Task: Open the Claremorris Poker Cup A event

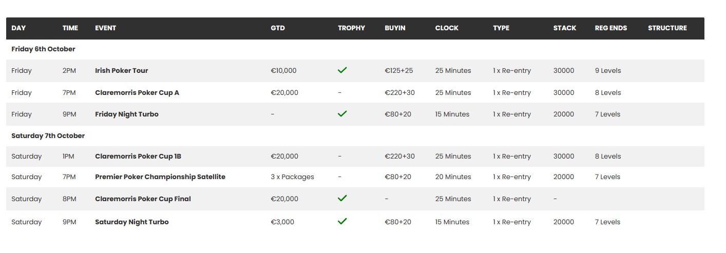Action: click(137, 93)
